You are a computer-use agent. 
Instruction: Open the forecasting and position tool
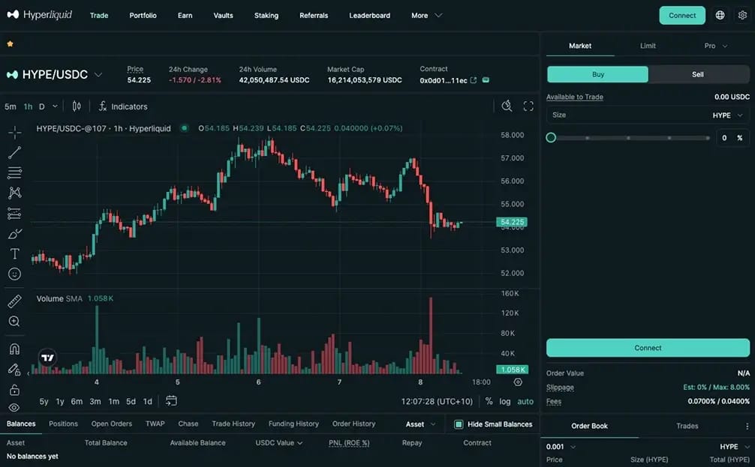point(14,213)
